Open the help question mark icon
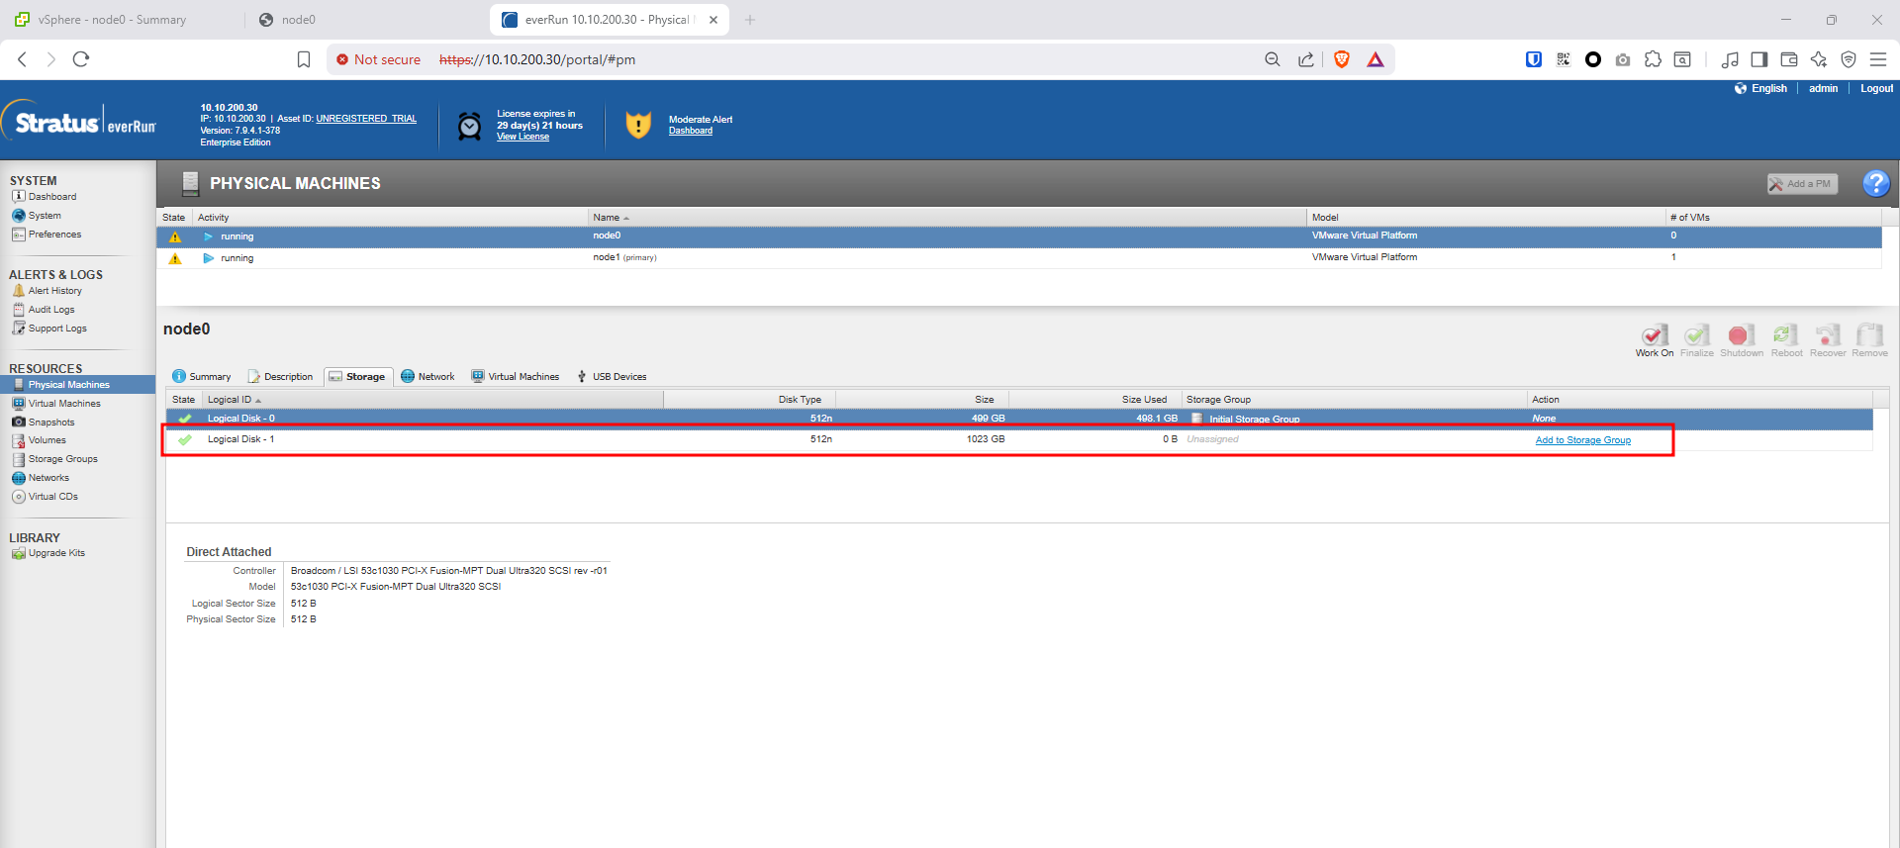Image resolution: width=1900 pixels, height=848 pixels. (x=1875, y=183)
